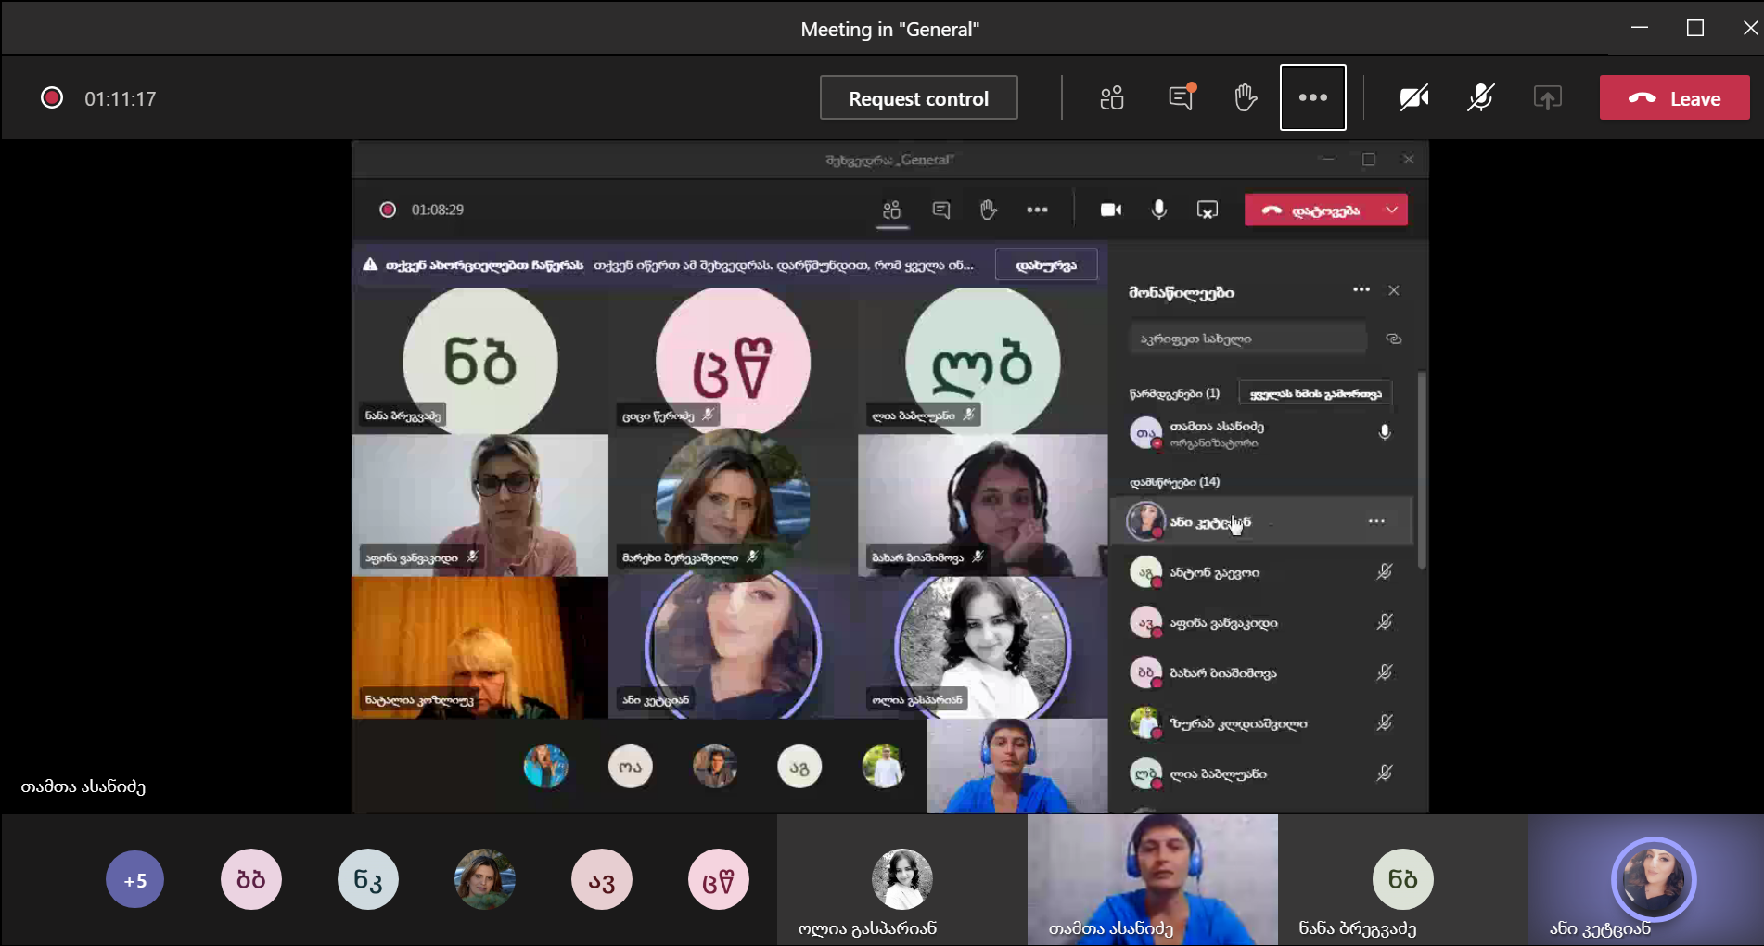Click the mute all participants button
1764x946 pixels.
pyautogui.click(x=1315, y=393)
